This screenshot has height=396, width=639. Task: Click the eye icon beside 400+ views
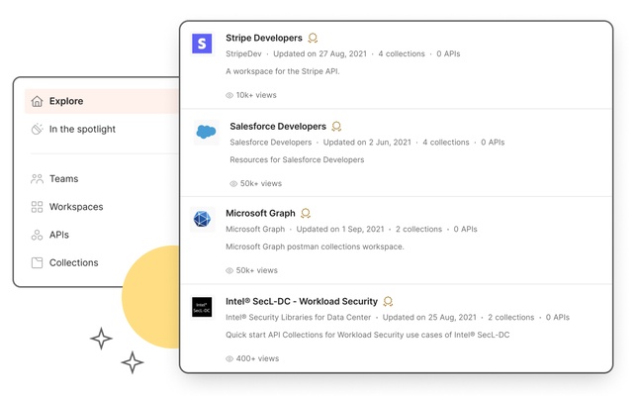pyautogui.click(x=229, y=358)
